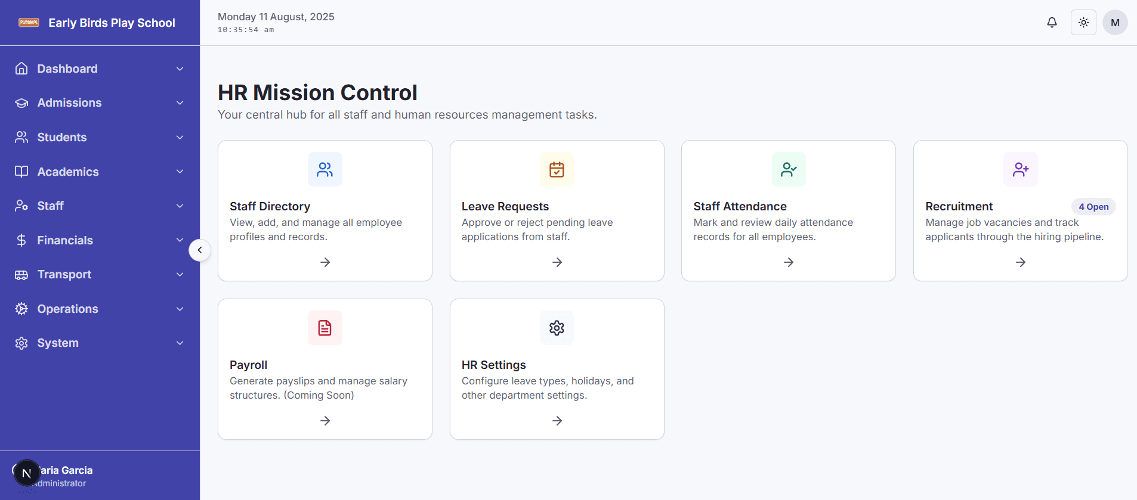Screen dimensions: 1137x500
Task: Open the notifications bell
Action: click(x=1052, y=23)
